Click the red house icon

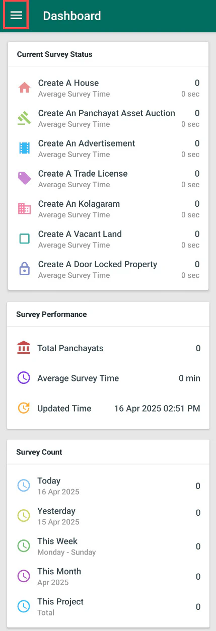tap(24, 88)
